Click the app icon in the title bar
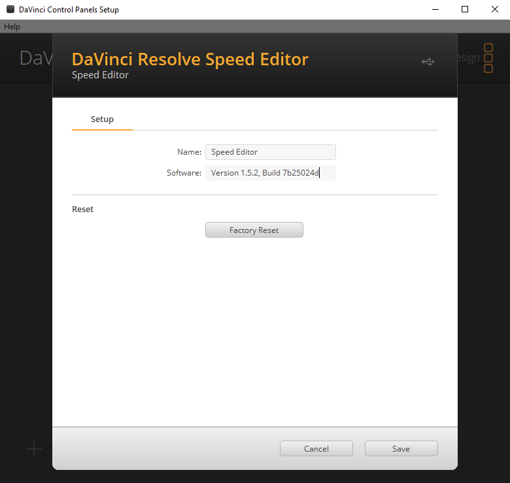 coord(10,10)
